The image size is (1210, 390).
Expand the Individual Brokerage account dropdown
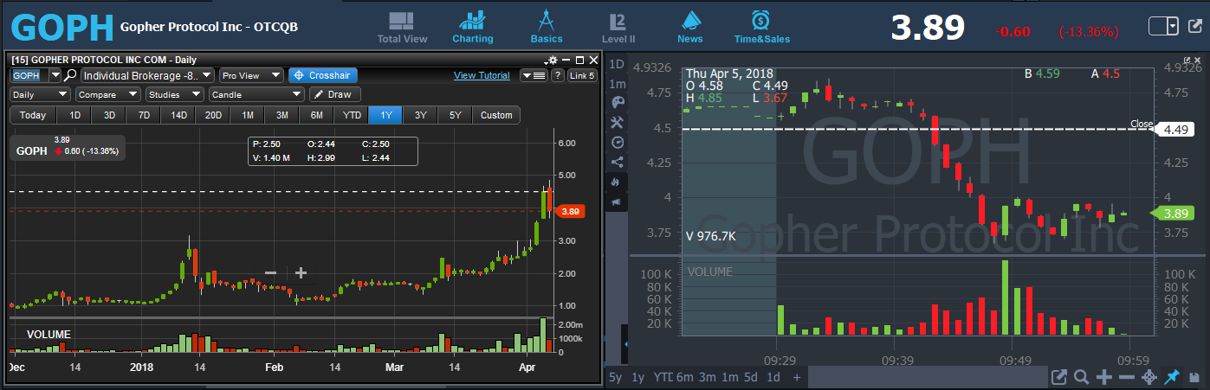point(146,75)
